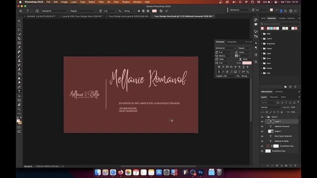Expand the CMYK swatch folder

262,39
